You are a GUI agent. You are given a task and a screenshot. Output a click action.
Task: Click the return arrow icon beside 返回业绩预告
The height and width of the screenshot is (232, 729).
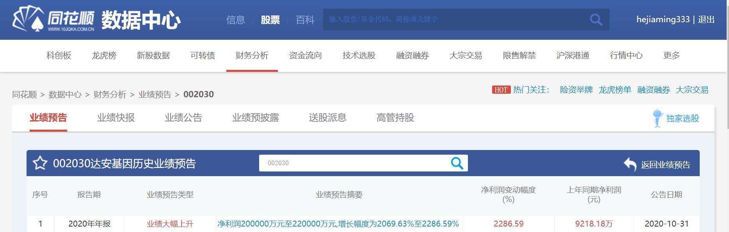click(630, 164)
